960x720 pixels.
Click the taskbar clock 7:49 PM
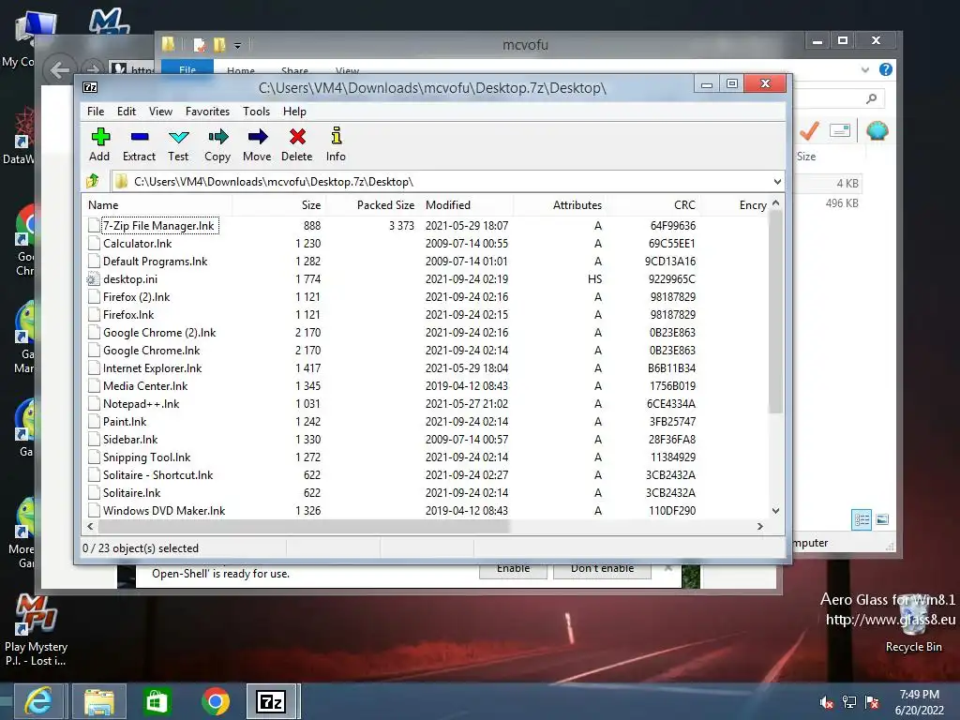coord(919,695)
